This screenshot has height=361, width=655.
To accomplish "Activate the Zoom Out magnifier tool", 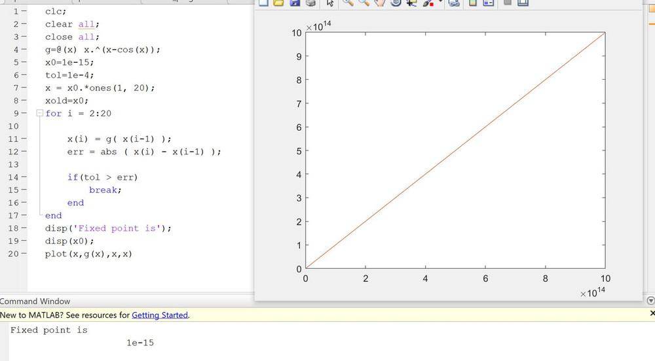I will (x=364, y=3).
